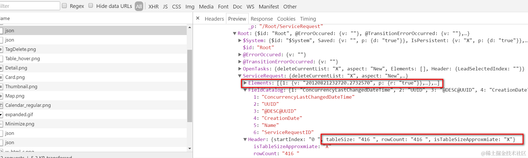The width and height of the screenshot is (528, 158).
Task: Filter requests by CSS
Action: (177, 7)
